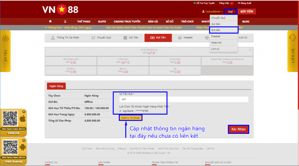Select Rút tiền from the Quỹ dropdown
Screen dimensions: 299x166
pos(224,30)
